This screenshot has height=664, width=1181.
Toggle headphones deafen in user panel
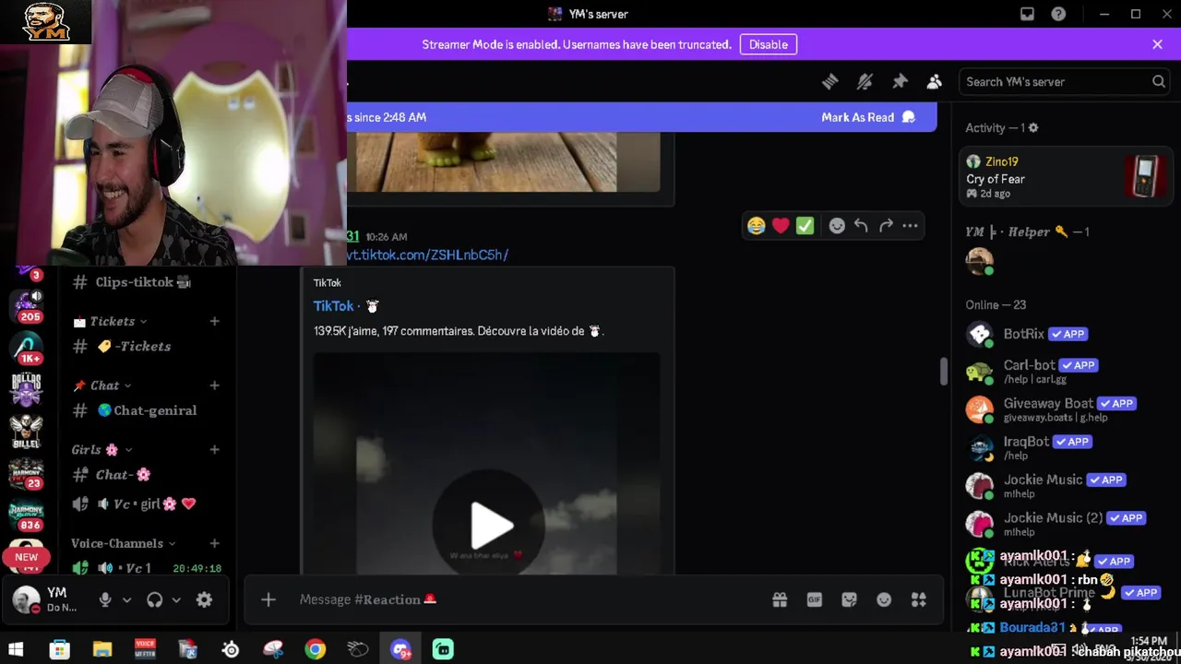point(155,599)
